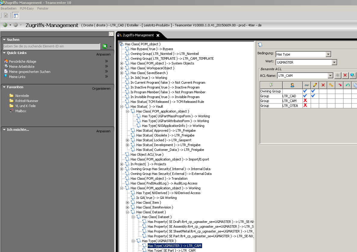Toggle read checkmark for Owning Group row
The width and height of the screenshot is (357, 252).
(x=305, y=91)
